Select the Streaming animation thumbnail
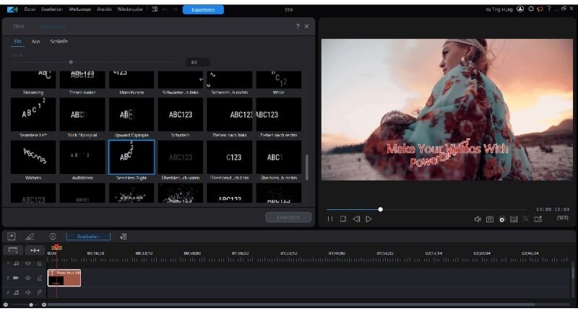The height and width of the screenshot is (311, 578). (33, 79)
